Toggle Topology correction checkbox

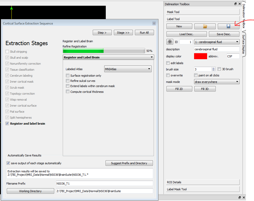click(x=7, y=94)
